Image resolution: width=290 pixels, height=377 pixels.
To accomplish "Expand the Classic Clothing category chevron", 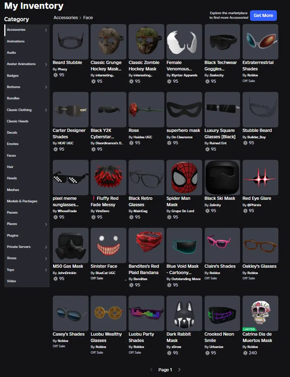I will pos(46,110).
